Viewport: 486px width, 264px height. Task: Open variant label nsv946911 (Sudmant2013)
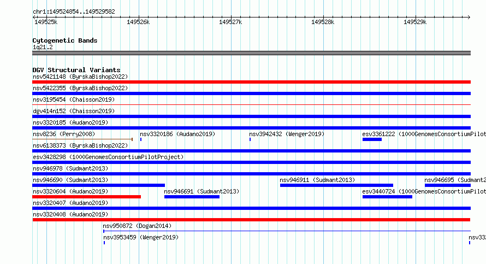(317, 180)
